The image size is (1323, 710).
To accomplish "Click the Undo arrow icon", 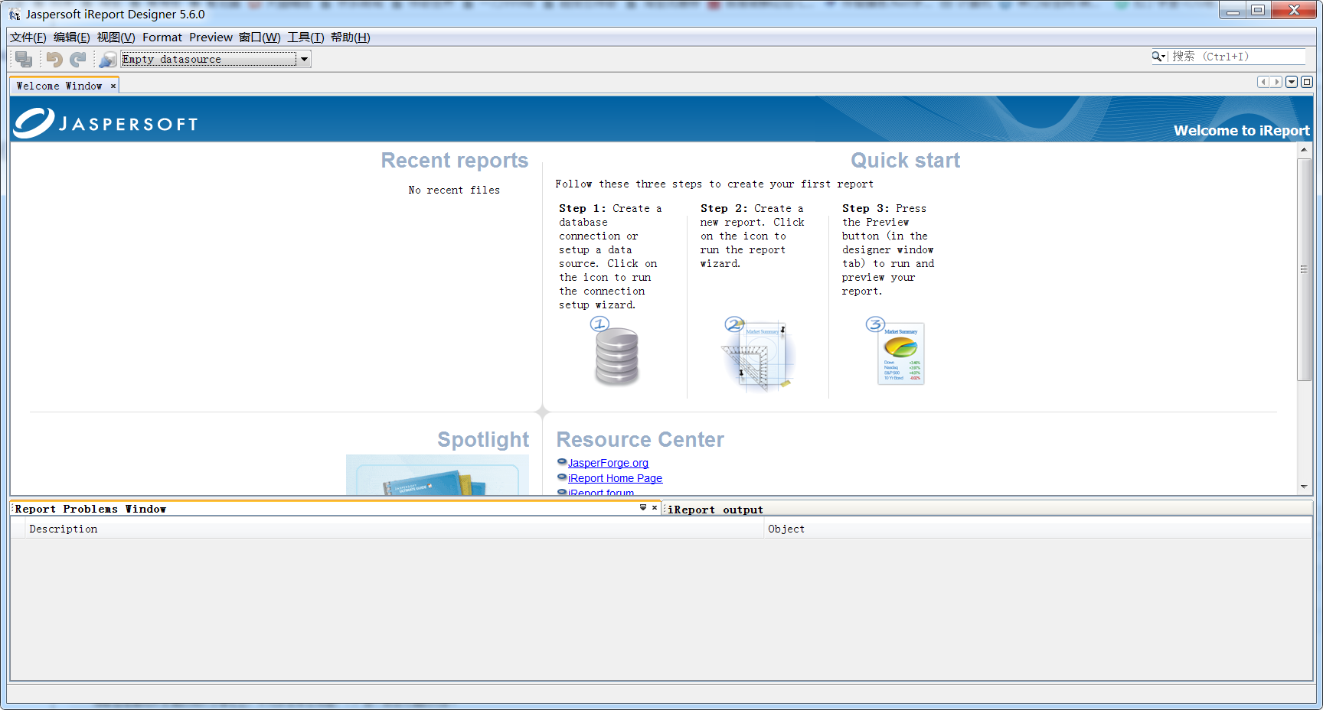I will pos(54,59).
